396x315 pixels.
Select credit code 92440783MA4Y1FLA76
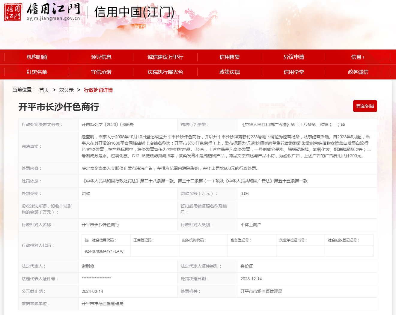coord(104,251)
